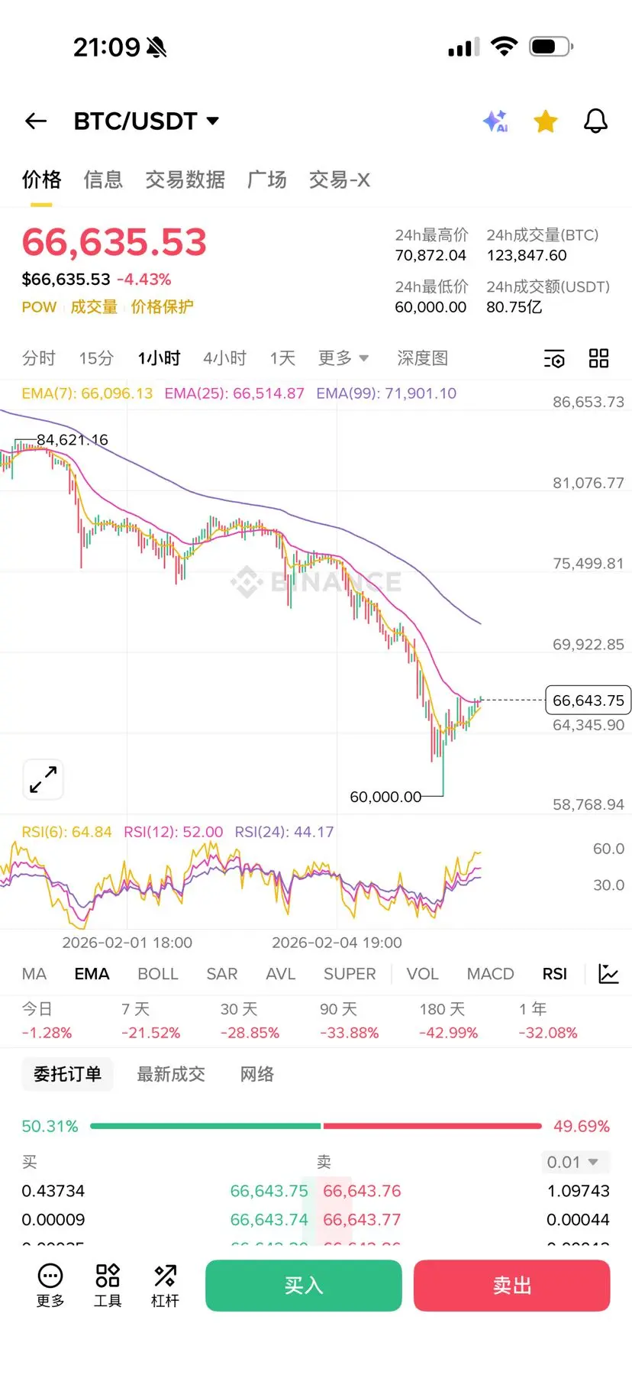Open price alert bell icon
The image size is (632, 1375).
click(x=595, y=121)
